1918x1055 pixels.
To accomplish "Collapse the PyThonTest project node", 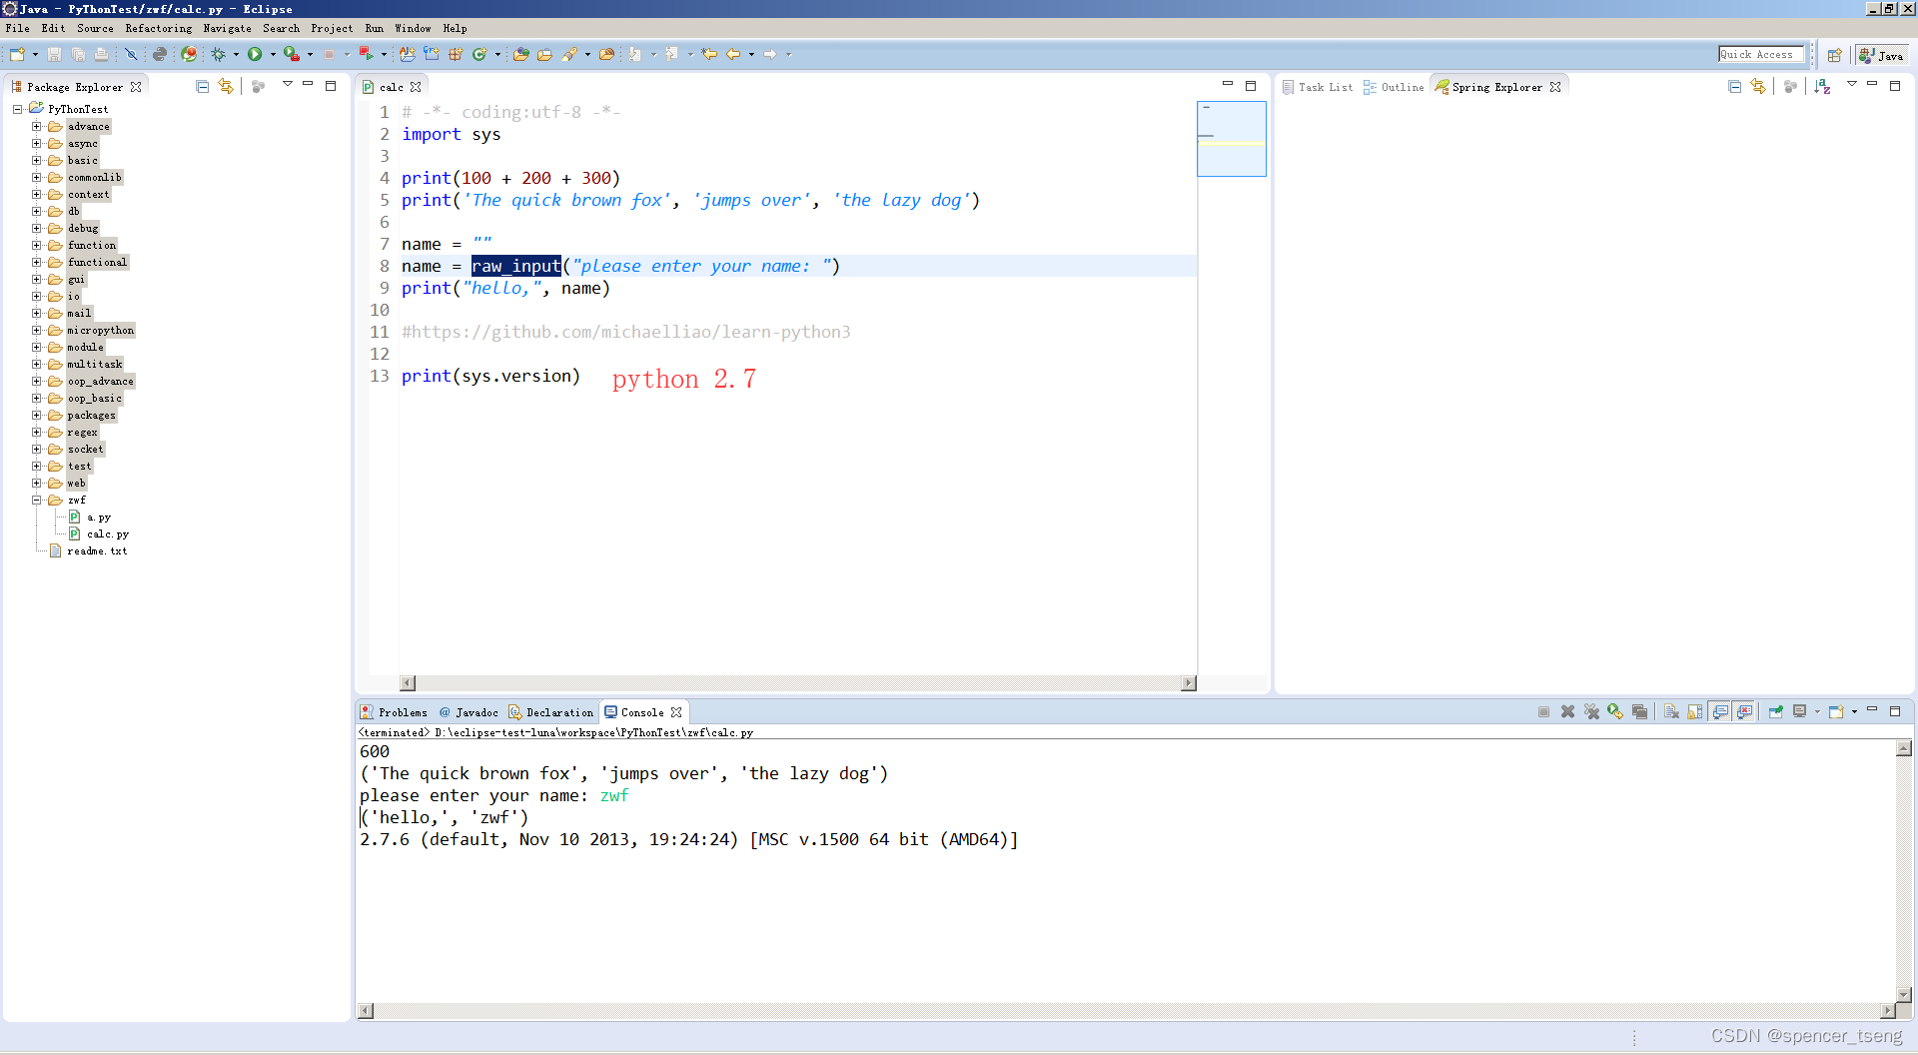I will point(18,110).
